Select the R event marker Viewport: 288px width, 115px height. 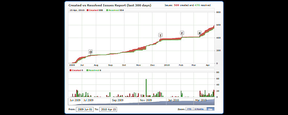199,33
